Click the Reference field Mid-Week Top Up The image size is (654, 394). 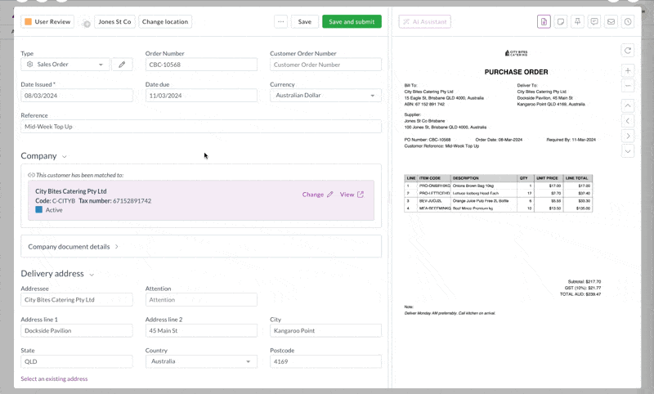pos(201,127)
